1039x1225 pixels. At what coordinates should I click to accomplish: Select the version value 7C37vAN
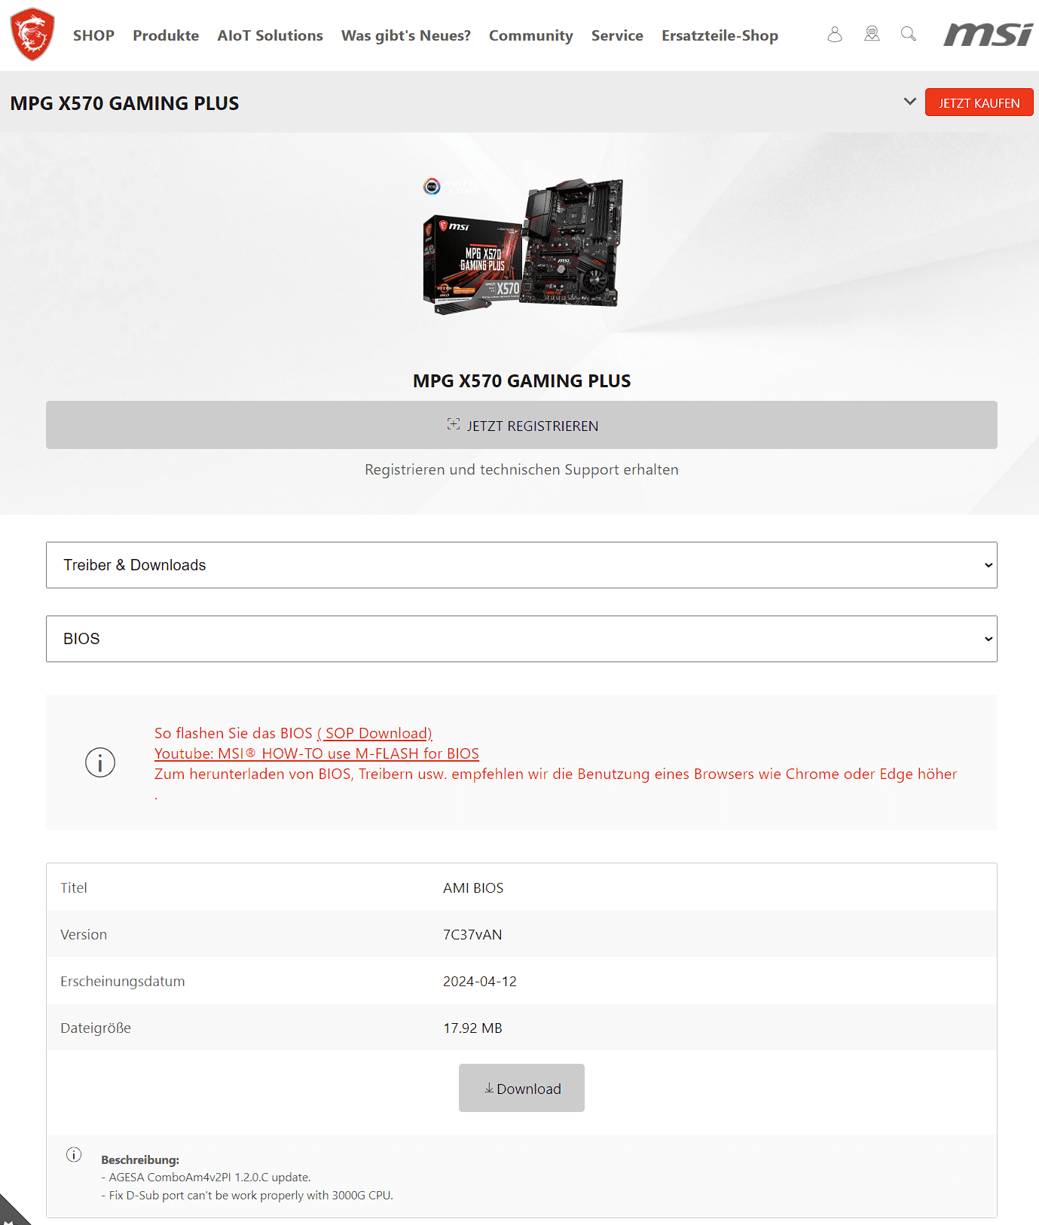click(472, 934)
